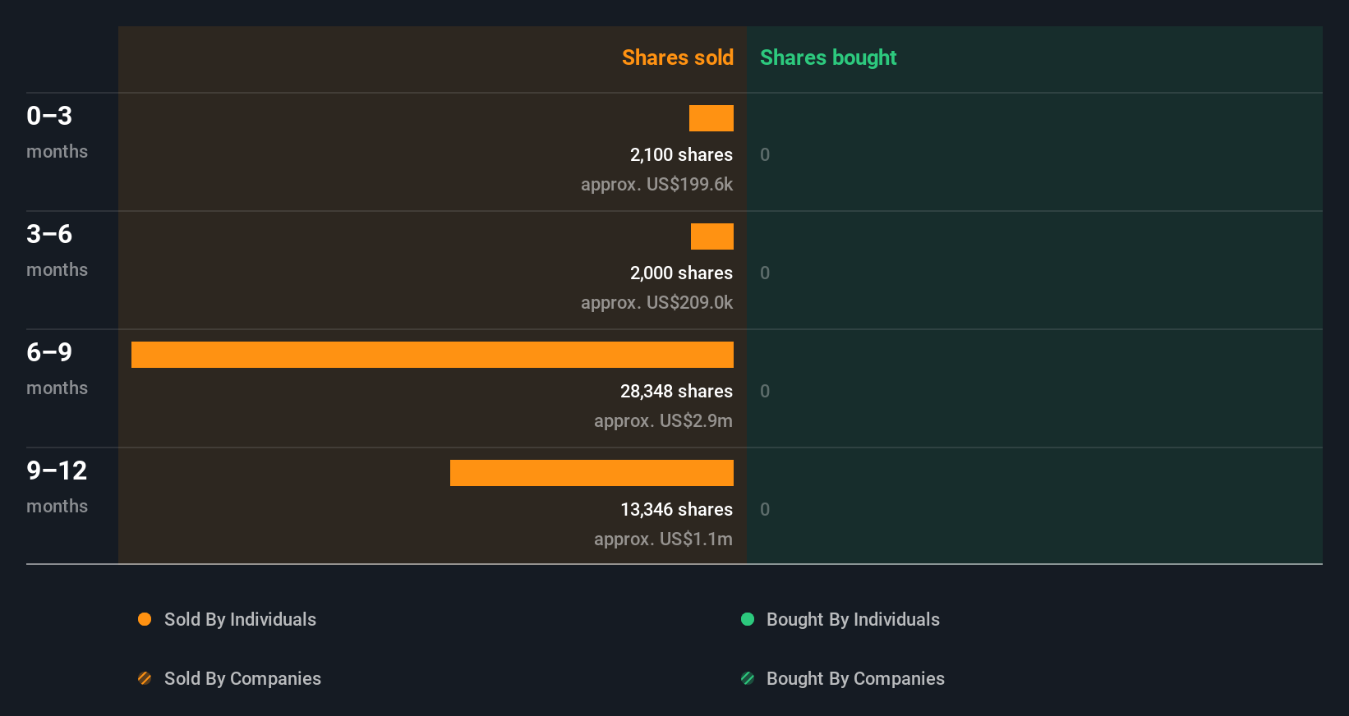Select the Sold By Individuals legend label
This screenshot has width=1349, height=716.
coord(240,620)
